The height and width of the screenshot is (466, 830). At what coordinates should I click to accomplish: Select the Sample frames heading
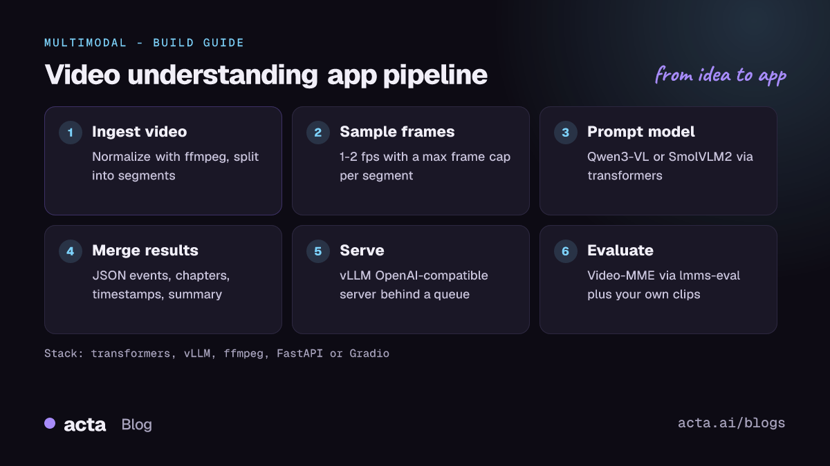click(397, 132)
